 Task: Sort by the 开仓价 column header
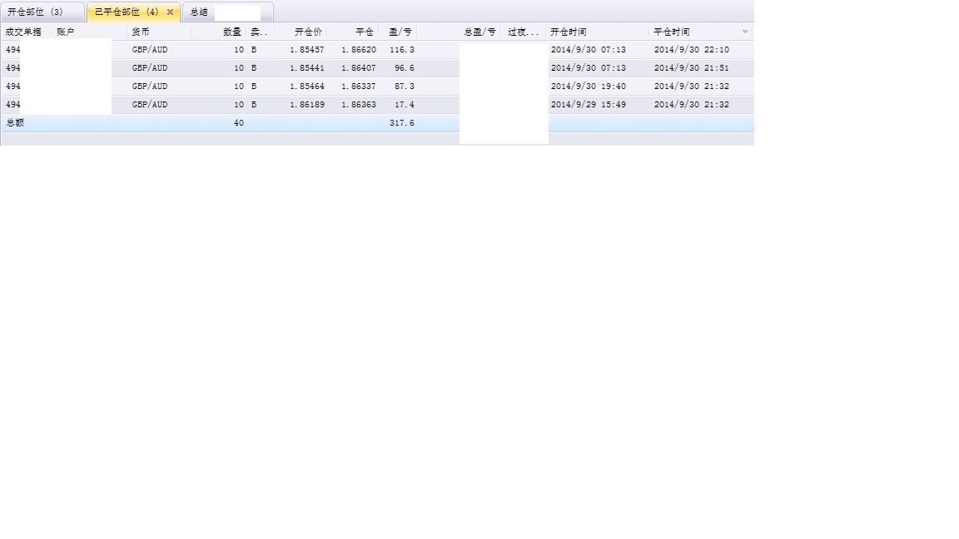[308, 32]
